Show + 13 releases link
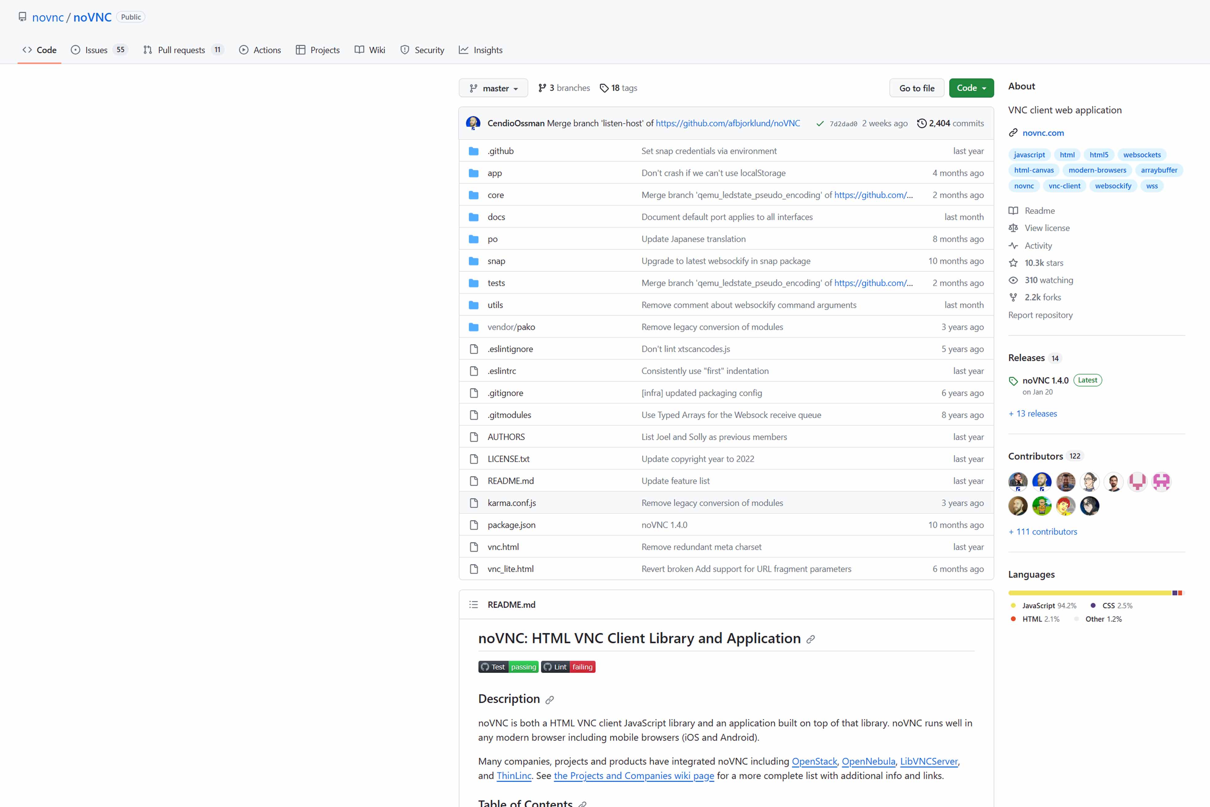This screenshot has height=807, width=1210. pyautogui.click(x=1033, y=413)
